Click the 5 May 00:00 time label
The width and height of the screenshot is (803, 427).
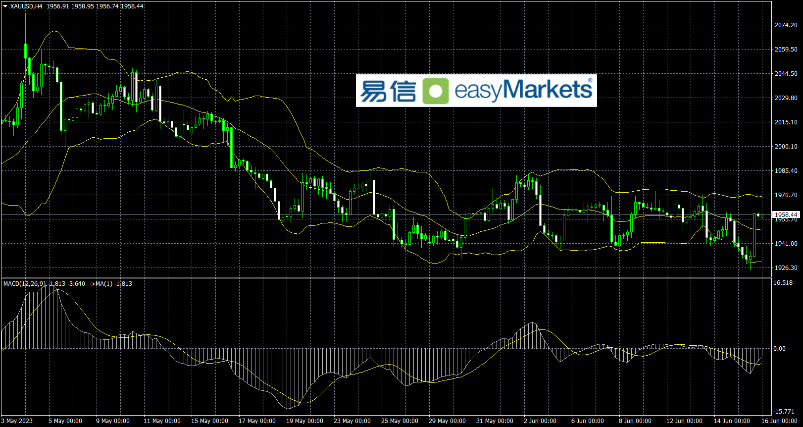click(x=65, y=421)
